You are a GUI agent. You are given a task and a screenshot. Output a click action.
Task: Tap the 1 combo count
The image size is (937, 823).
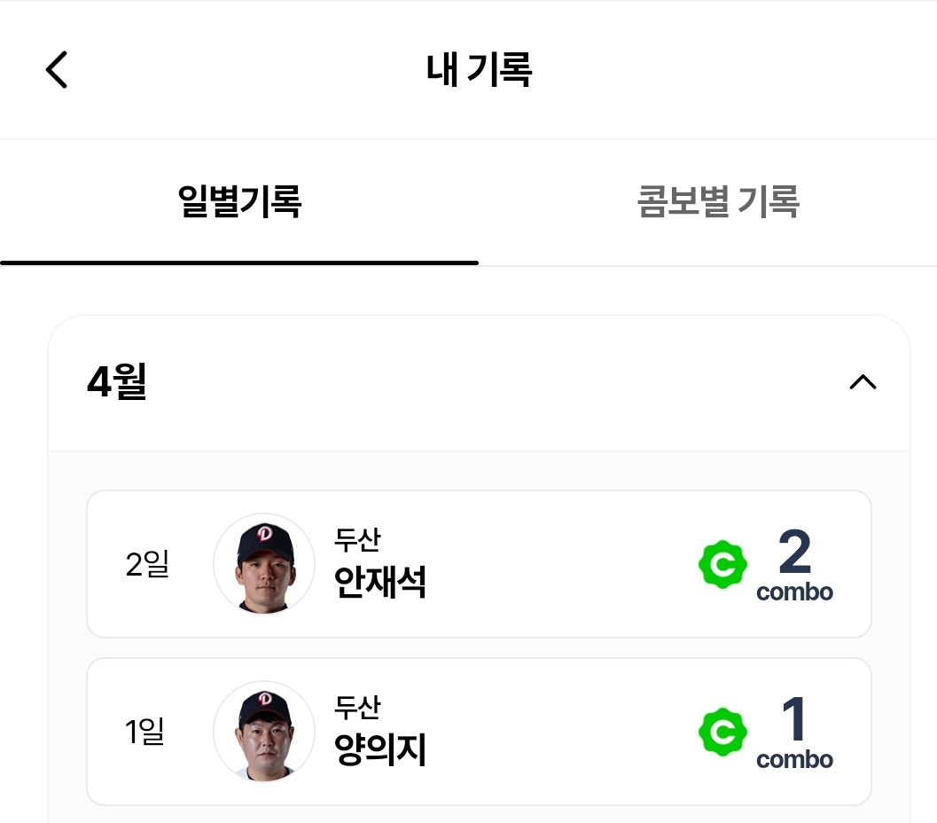click(794, 719)
